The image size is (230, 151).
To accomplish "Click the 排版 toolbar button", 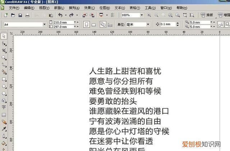I will (x=207, y=15).
